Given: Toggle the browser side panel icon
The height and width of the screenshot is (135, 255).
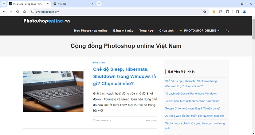Looking at the screenshot, I should pos(238,12).
